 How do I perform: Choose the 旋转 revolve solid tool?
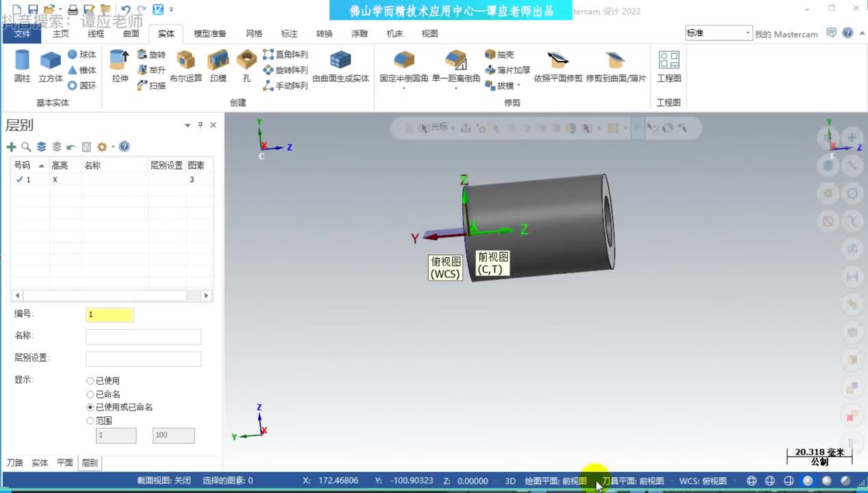tap(151, 54)
